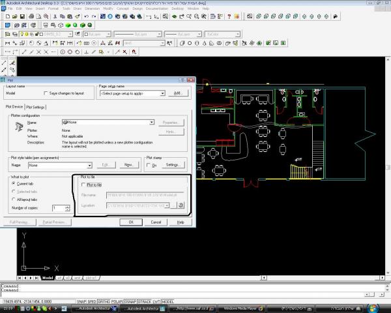
Task: Click the Open file icon
Action: tap(15, 16)
